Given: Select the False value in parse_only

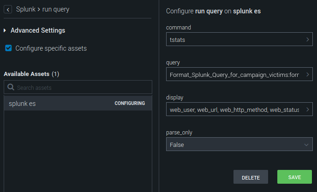Looking at the screenshot, I should click(x=177, y=145).
